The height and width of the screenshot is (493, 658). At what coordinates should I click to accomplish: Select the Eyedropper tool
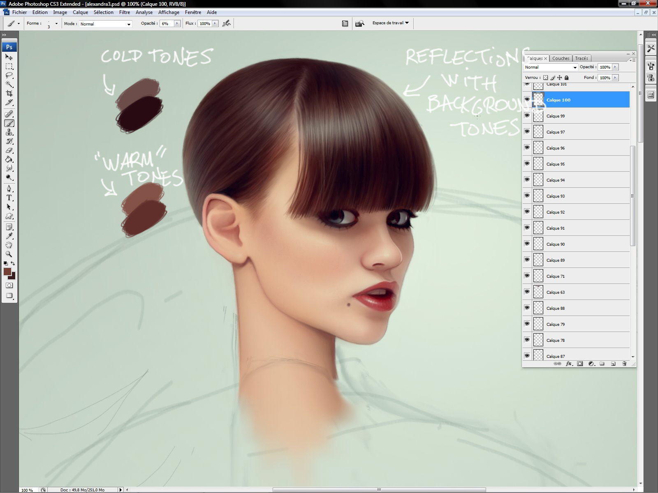point(9,236)
